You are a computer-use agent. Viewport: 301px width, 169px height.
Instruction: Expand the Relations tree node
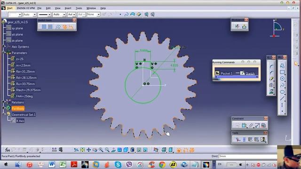[x=3, y=102]
